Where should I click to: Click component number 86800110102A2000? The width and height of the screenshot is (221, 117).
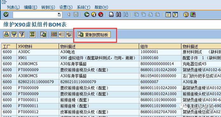tap(158, 70)
